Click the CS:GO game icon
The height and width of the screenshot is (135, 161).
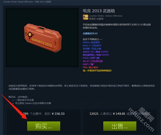[85, 17]
